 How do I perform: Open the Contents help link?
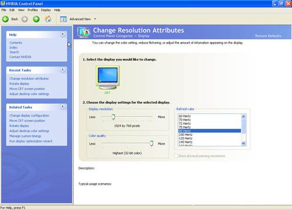[x=16, y=43]
